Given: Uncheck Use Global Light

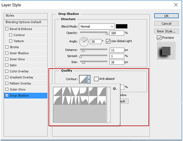Looking at the screenshot, I should click(108, 41).
